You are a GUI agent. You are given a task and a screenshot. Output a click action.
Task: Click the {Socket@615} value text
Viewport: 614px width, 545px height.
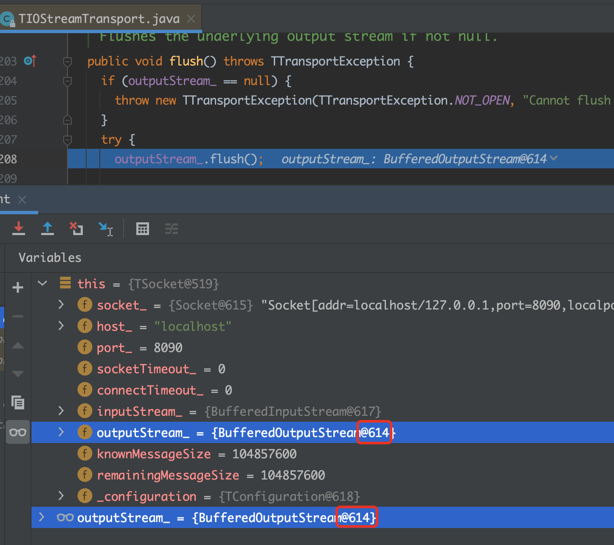pyautogui.click(x=211, y=305)
